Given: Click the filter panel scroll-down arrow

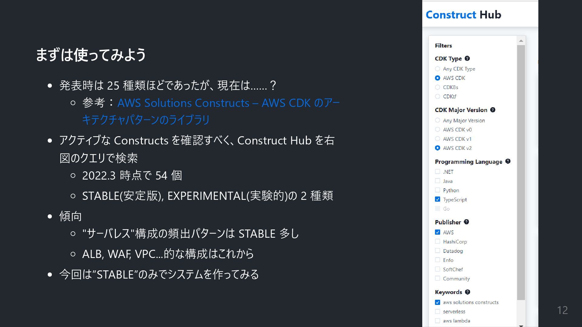Looking at the screenshot, I should 521,325.
